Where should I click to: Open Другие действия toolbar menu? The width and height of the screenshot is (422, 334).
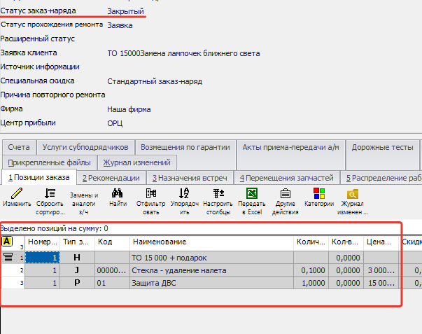click(x=285, y=193)
